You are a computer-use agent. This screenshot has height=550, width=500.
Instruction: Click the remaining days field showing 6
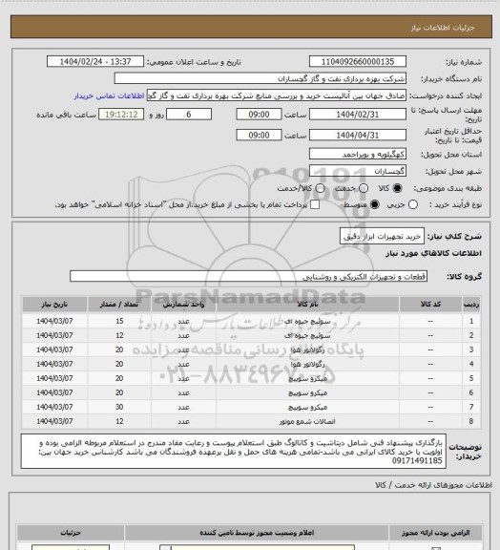tap(189, 115)
